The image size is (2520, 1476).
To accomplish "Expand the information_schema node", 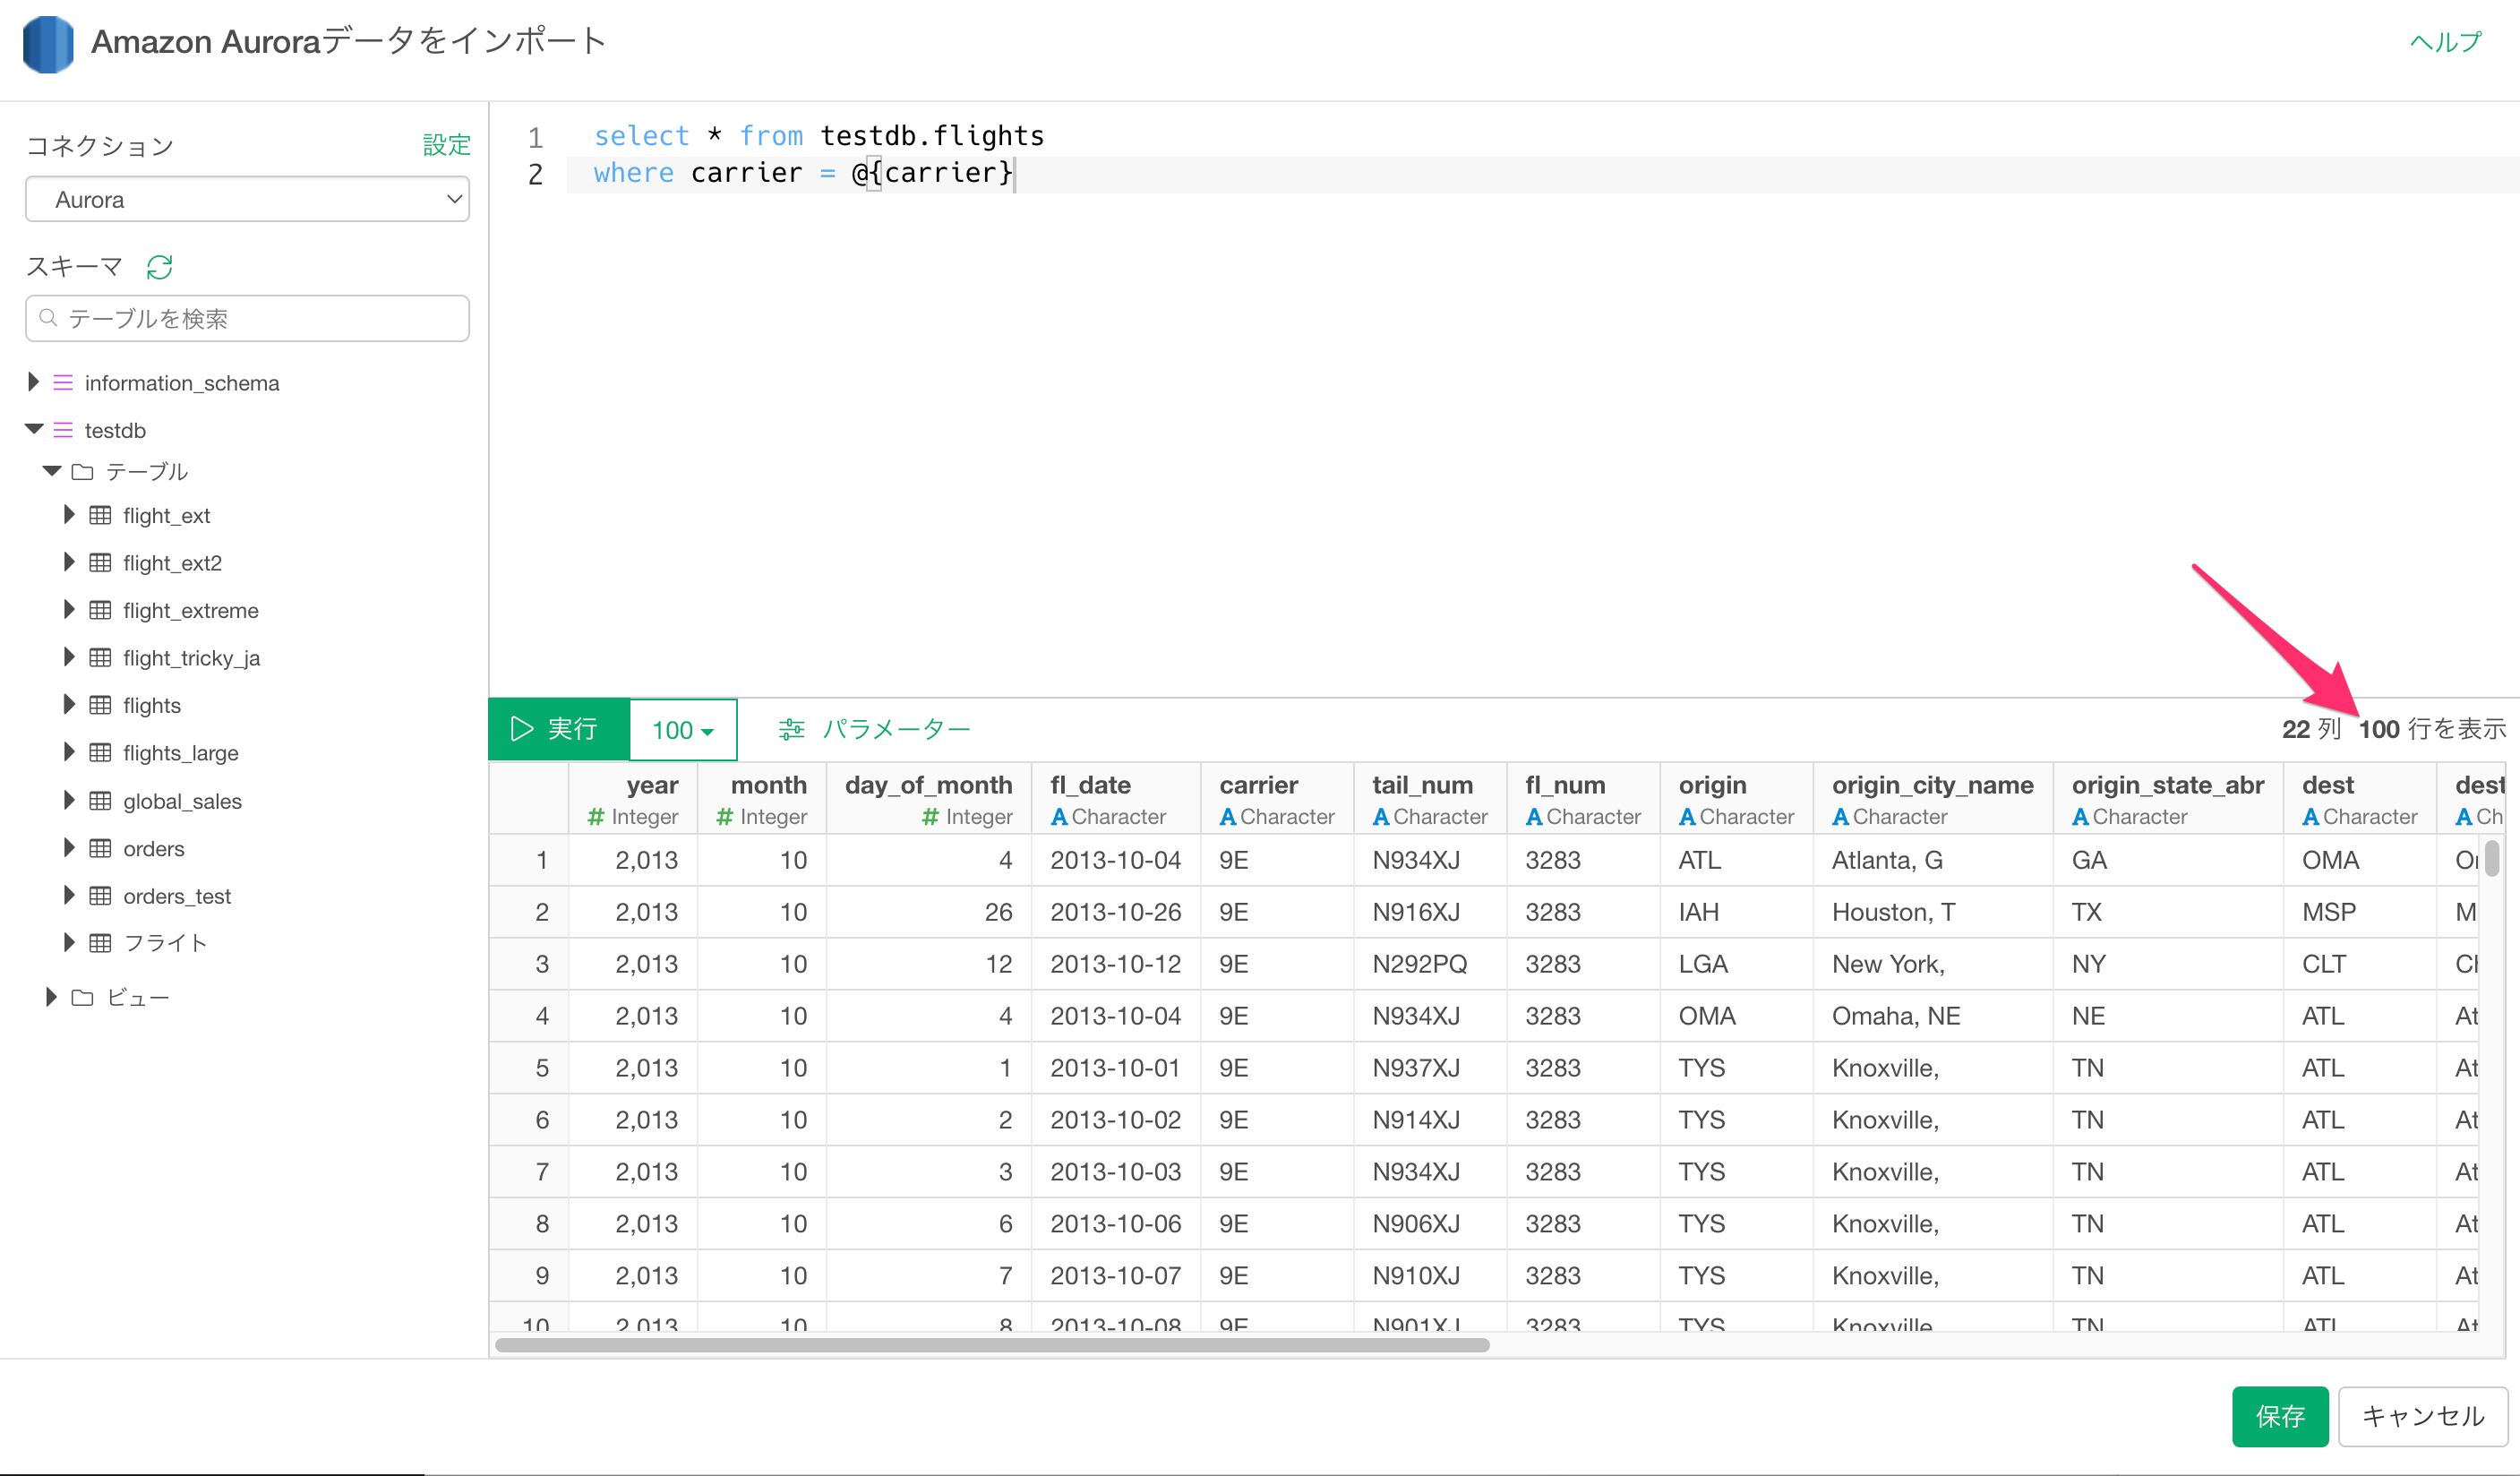I will click(33, 382).
